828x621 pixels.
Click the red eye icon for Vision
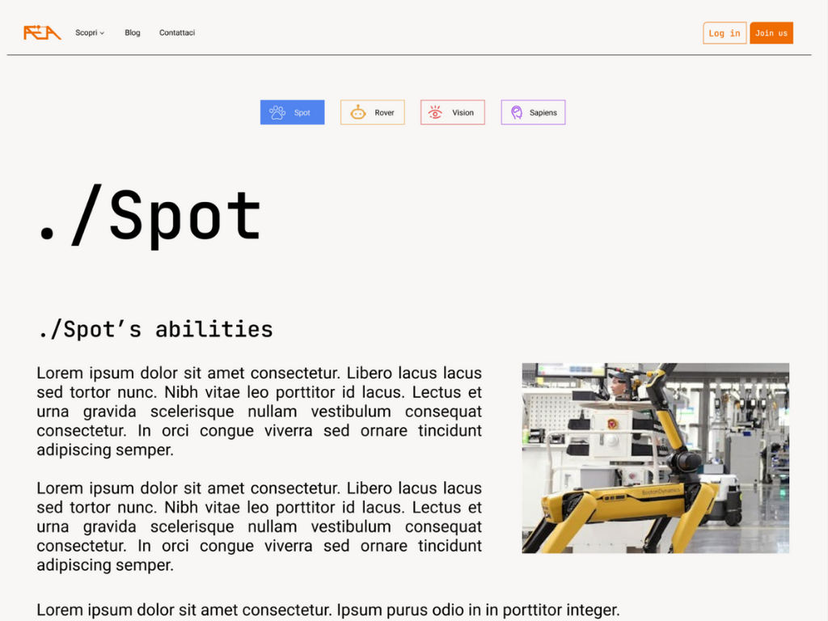435,112
